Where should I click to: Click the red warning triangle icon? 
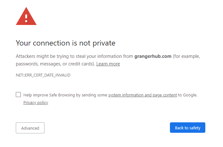[26, 17]
